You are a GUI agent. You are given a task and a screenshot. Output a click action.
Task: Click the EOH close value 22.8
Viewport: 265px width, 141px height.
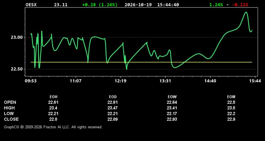53,119
